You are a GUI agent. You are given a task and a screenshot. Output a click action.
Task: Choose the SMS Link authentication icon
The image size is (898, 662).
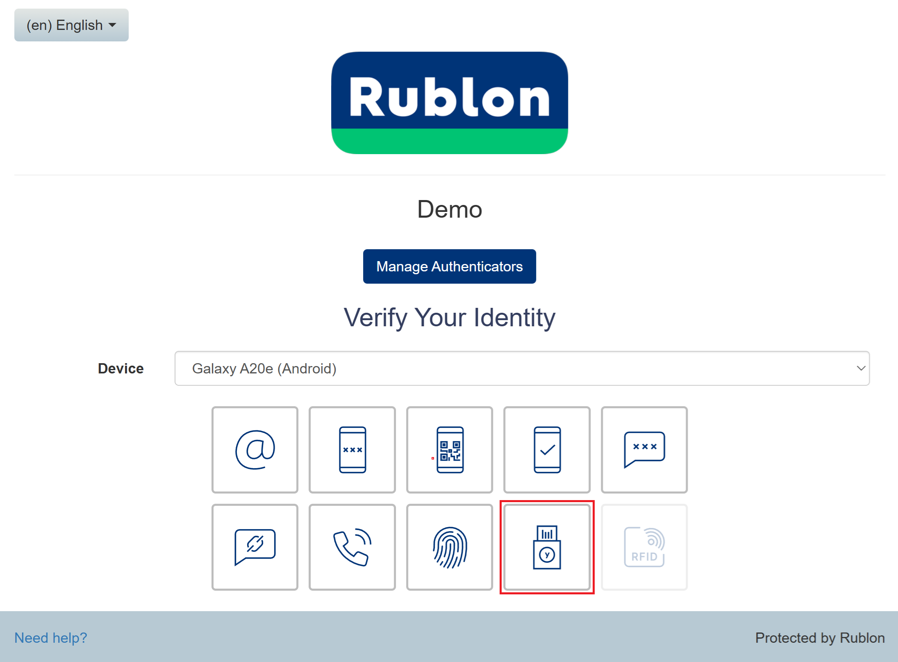255,547
